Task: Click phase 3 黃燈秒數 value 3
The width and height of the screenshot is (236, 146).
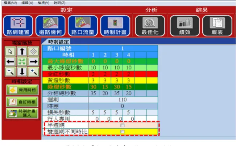Action: coord(117,81)
